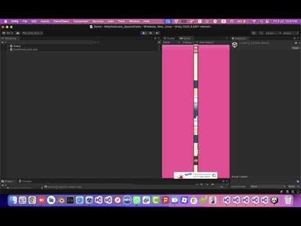Screen dimensions: 301x226
Task: Select the Scene row in Hierarchy
Action: coord(17,46)
